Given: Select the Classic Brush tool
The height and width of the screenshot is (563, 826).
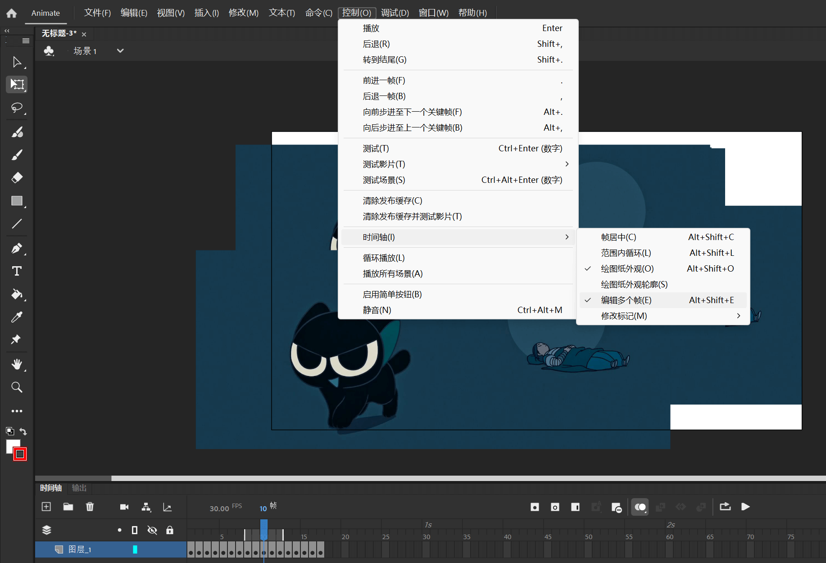Looking at the screenshot, I should point(17,155).
